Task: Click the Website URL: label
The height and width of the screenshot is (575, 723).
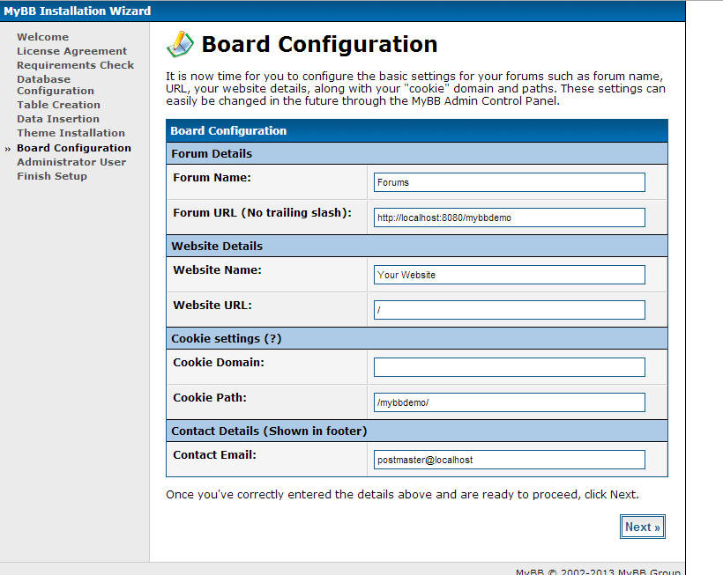Action: pyautogui.click(x=212, y=306)
